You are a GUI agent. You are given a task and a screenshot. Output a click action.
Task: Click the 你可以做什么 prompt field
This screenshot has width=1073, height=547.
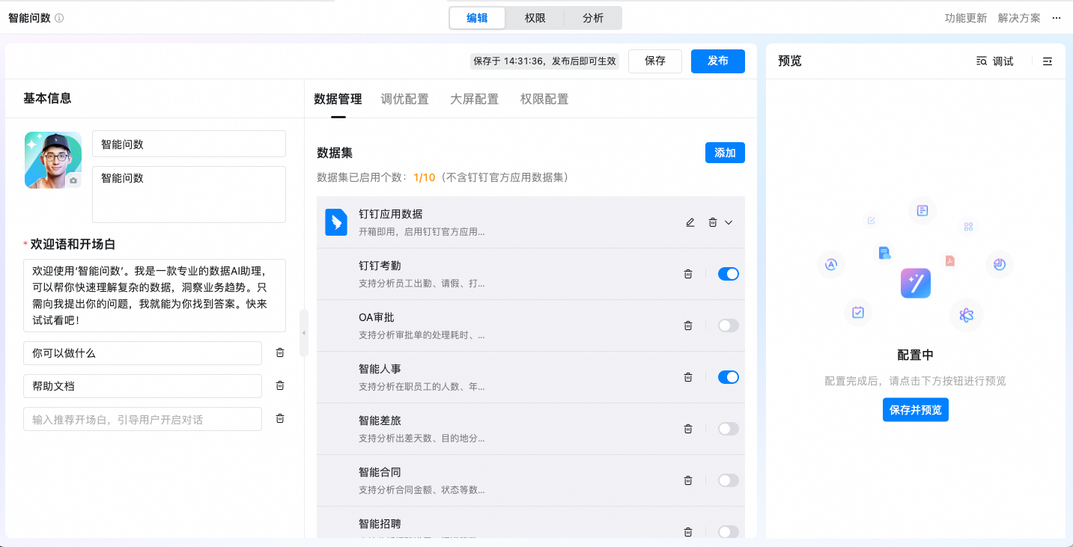click(x=142, y=353)
